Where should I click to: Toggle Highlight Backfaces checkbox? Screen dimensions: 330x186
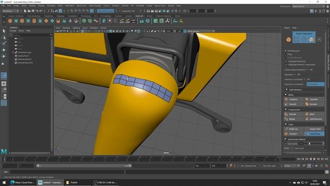click(x=286, y=61)
